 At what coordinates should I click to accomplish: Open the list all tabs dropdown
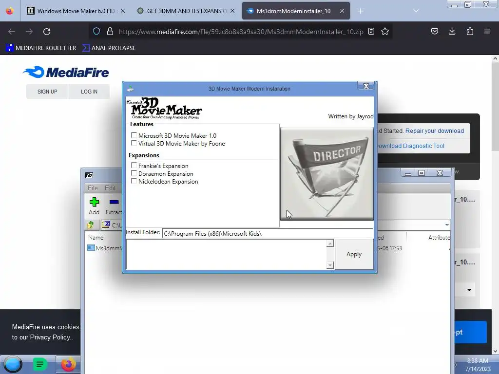tap(416, 11)
